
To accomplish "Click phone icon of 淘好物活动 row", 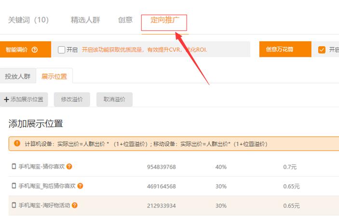I will (14, 205).
